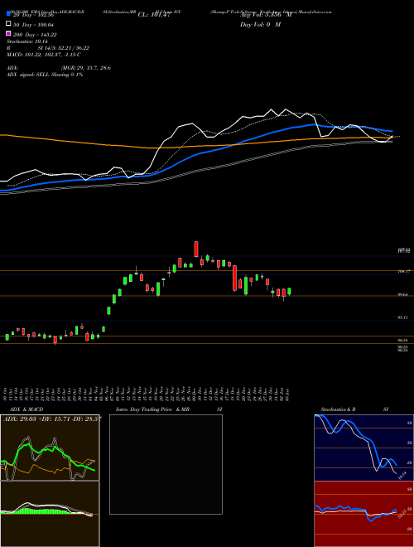Click the 99.64 price level label
Image resolution: width=414 pixels, height=547 pixels.
click(x=403, y=295)
